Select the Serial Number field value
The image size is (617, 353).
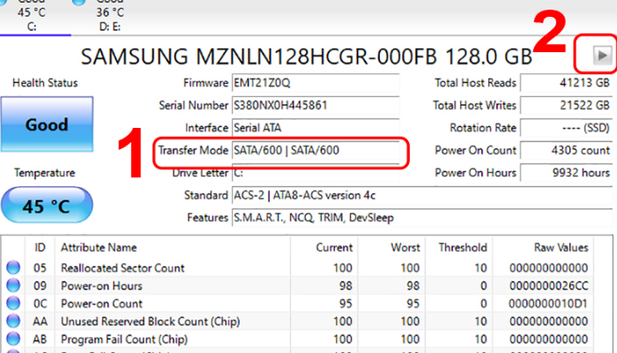pyautogui.click(x=313, y=106)
